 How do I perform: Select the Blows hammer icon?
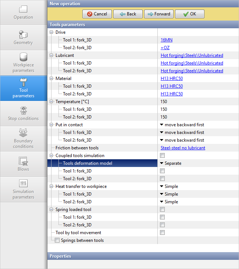(x=23, y=161)
